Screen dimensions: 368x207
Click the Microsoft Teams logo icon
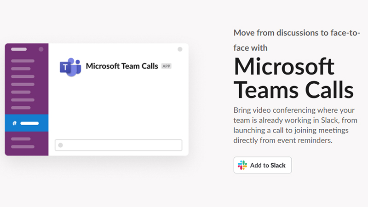(70, 67)
